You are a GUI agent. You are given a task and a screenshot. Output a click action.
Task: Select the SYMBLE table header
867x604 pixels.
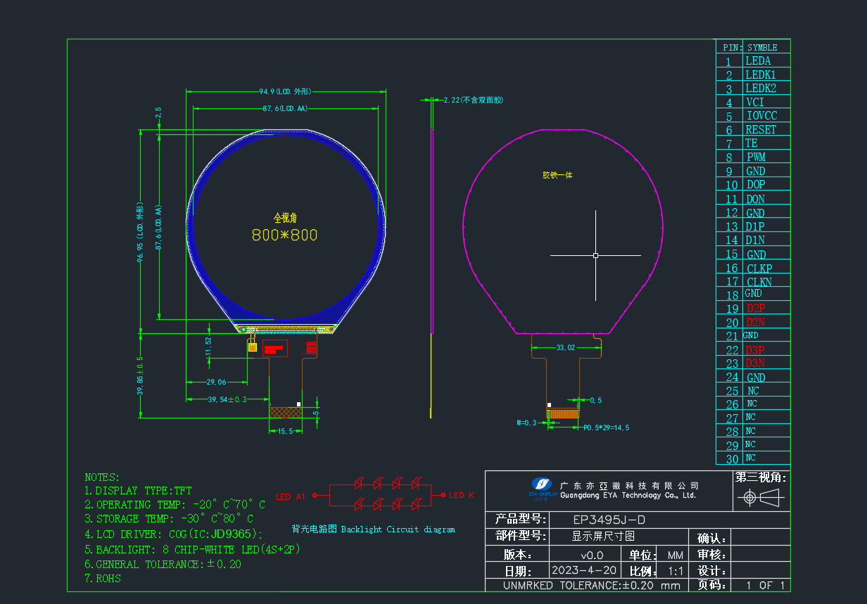pyautogui.click(x=762, y=48)
